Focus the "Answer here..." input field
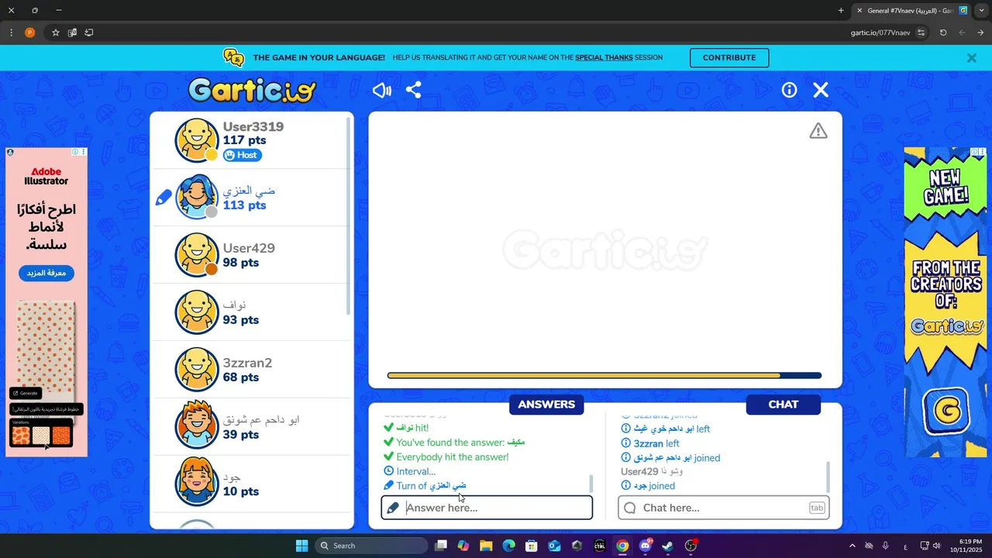 pyautogui.click(x=487, y=508)
